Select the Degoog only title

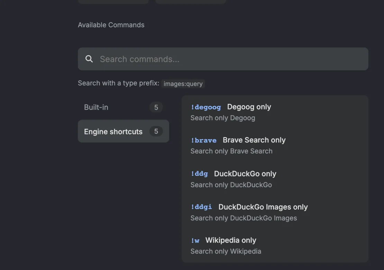[x=249, y=107]
